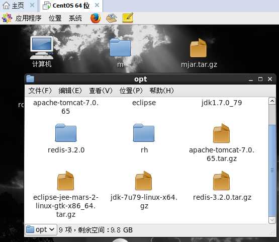Click the vertical scrollbar thumb
This screenshot has height=242, width=279.
272,170
